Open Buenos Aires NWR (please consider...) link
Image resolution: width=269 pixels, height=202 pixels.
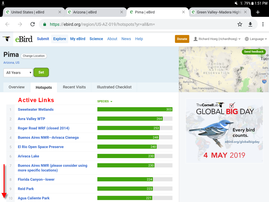53,168
